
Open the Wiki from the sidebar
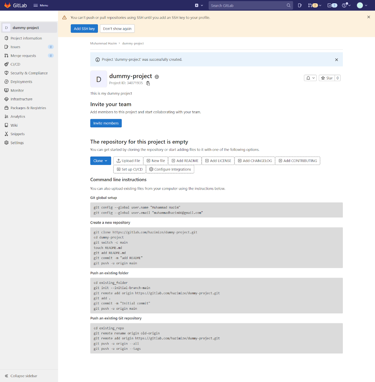coord(14,125)
